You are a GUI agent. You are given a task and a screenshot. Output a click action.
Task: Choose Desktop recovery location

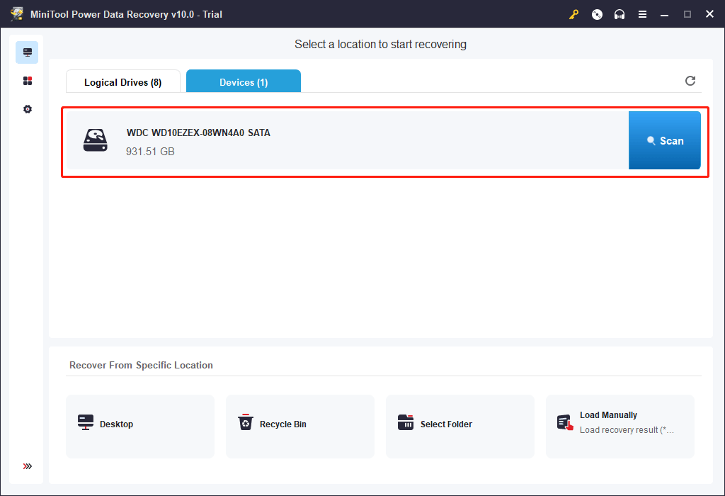coord(140,426)
